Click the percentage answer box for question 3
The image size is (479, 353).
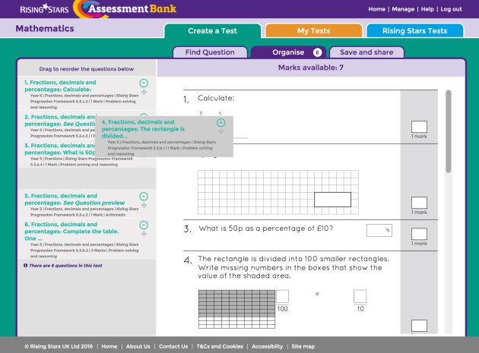coord(379,230)
